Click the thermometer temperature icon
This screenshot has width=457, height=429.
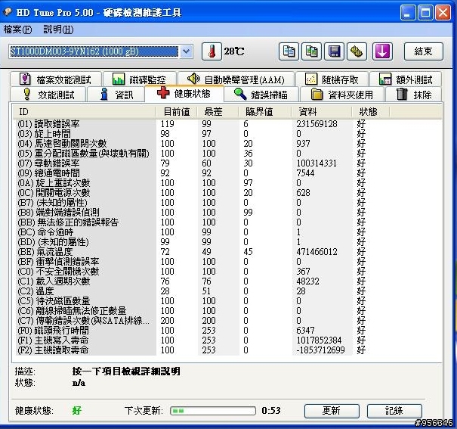coord(212,51)
